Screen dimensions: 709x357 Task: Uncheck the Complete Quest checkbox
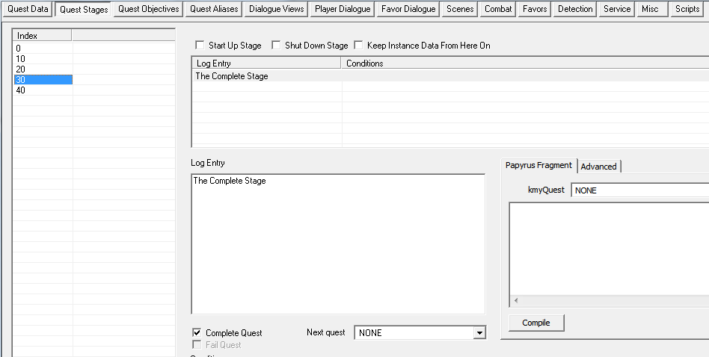point(197,332)
